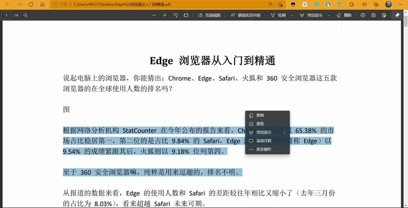The width and height of the screenshot is (408, 208).
Task: Click the fit to page icon
Action: pos(186,15)
